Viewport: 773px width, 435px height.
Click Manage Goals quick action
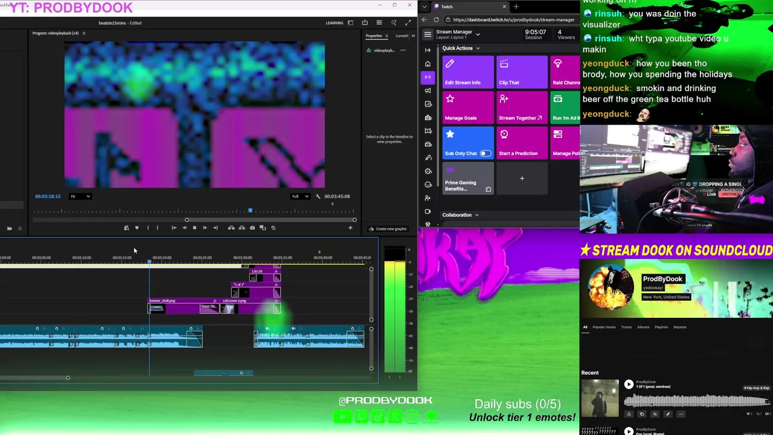[468, 108]
